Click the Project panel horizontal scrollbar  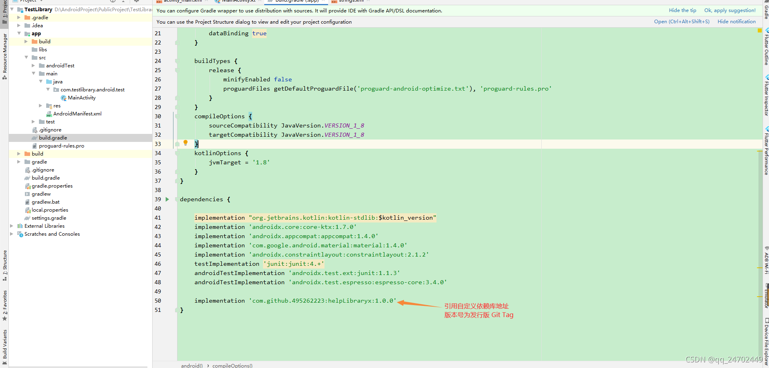78,366
